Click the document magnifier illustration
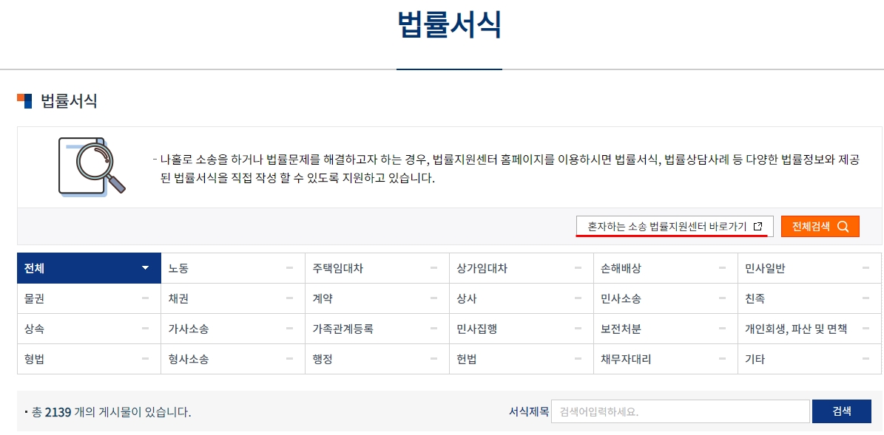The width and height of the screenshot is (884, 435). pos(92,167)
